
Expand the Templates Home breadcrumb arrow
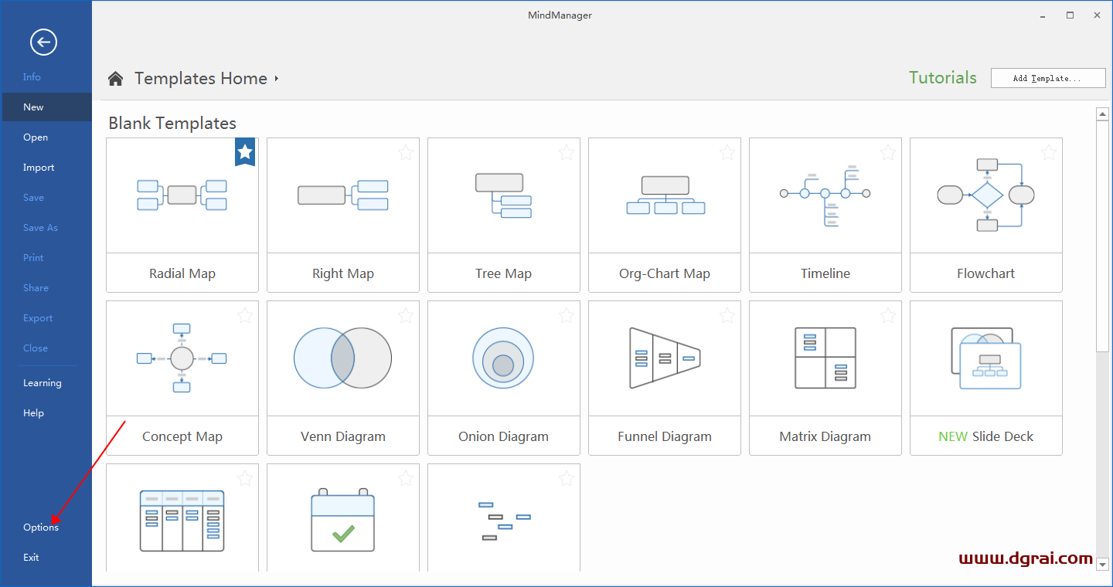pos(277,79)
